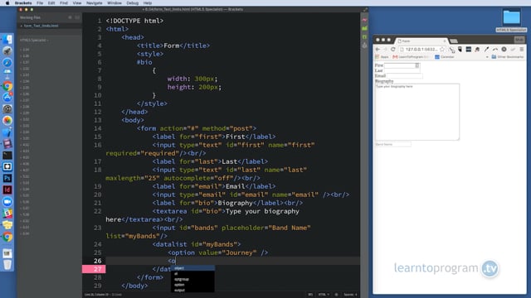Open the Chrome hamburger menu
Screen dimensions: 531x298
(x=522, y=50)
